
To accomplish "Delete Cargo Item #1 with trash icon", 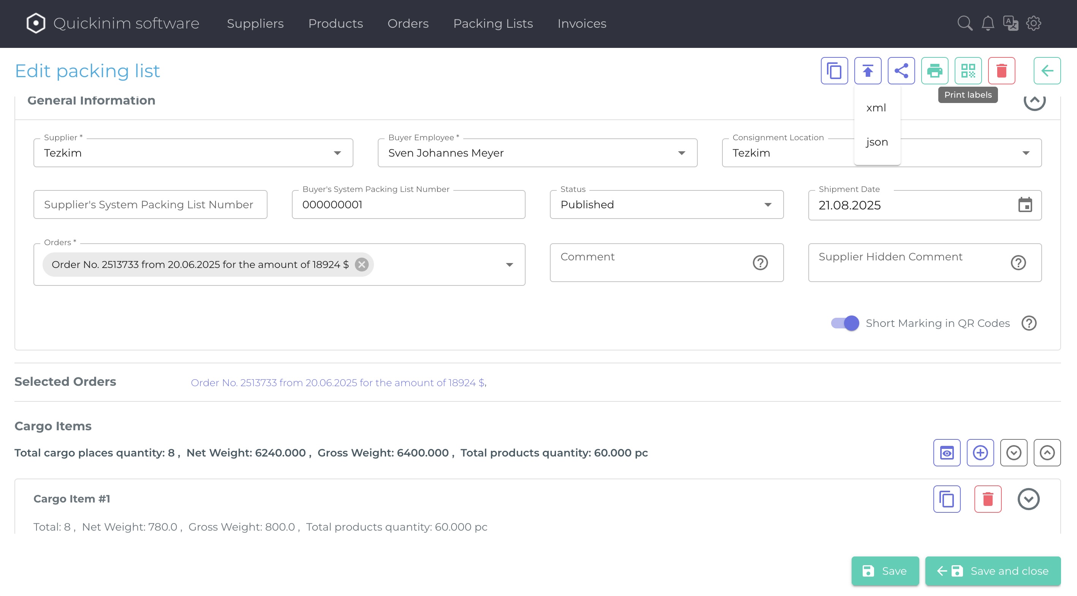I will pos(988,499).
